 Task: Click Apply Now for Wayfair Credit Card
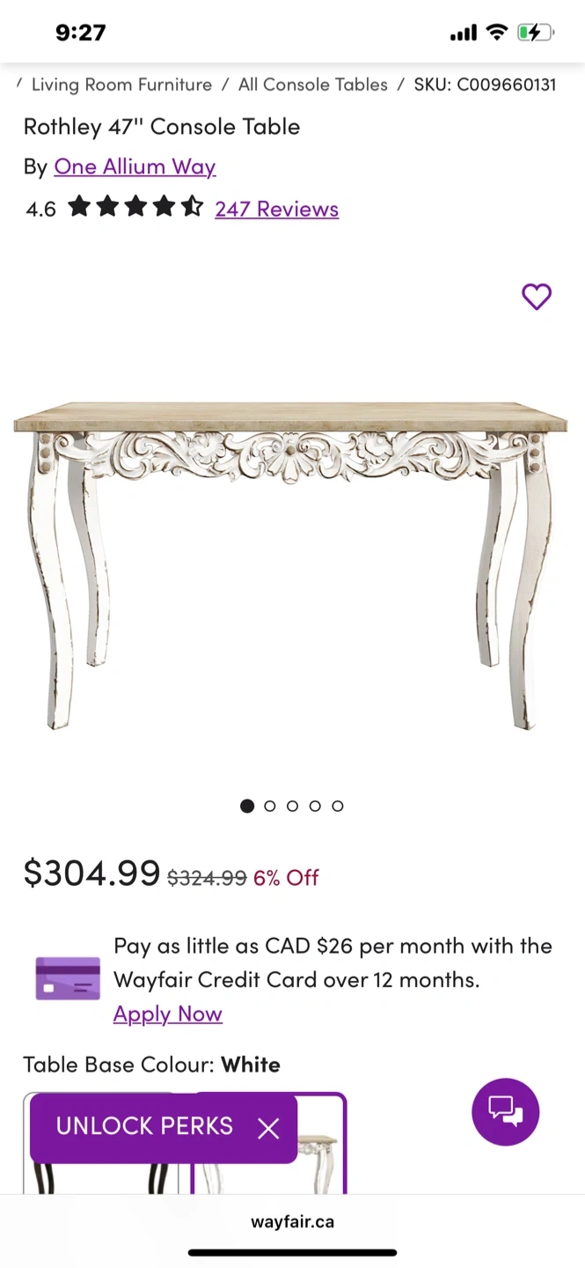coord(168,1014)
